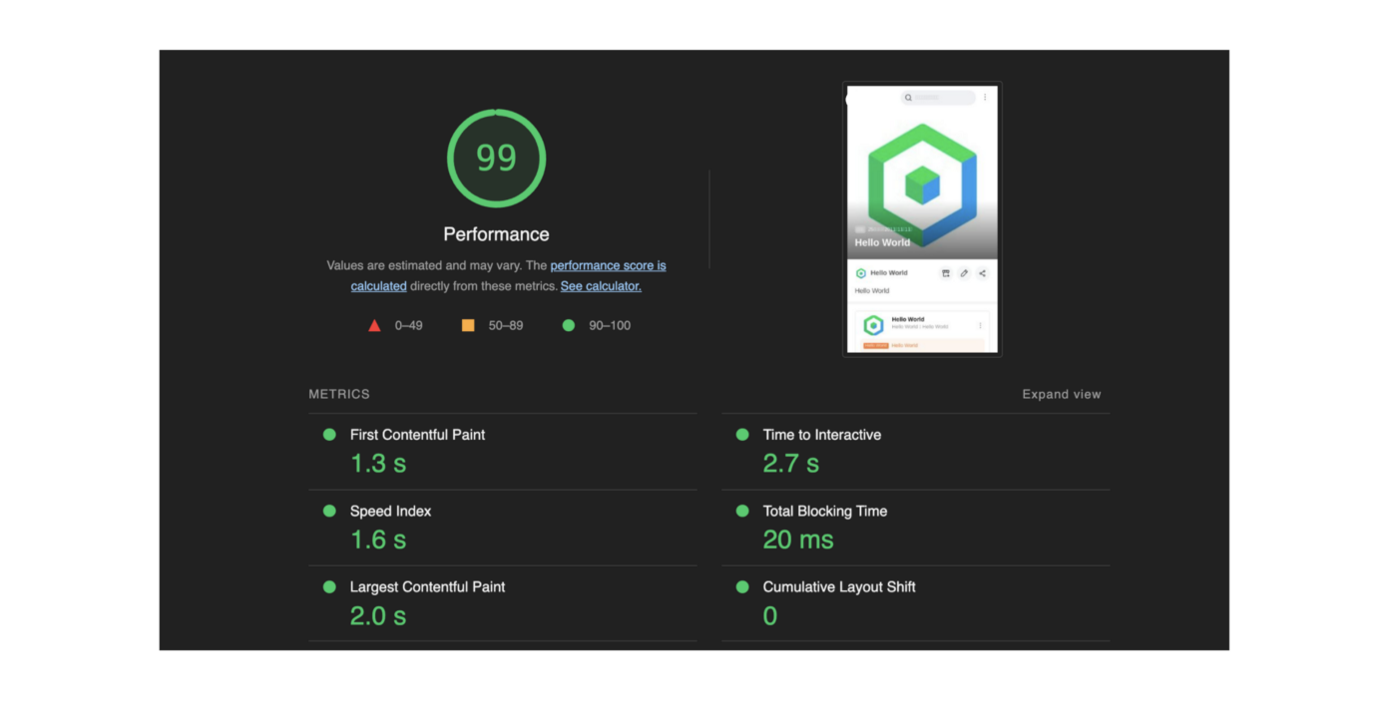Open the "performance score is calculated" link

[607, 266]
